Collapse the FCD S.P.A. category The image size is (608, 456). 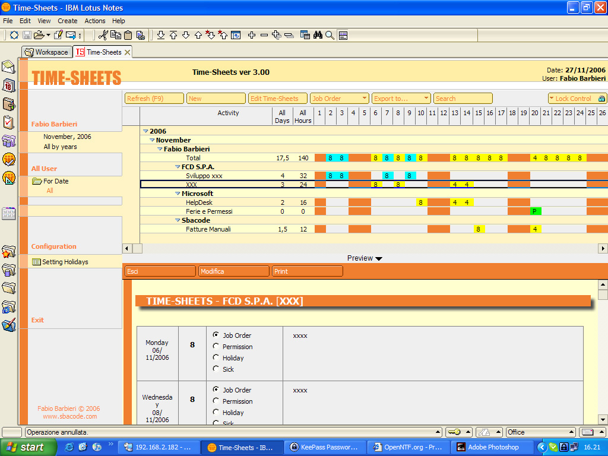pos(178,167)
